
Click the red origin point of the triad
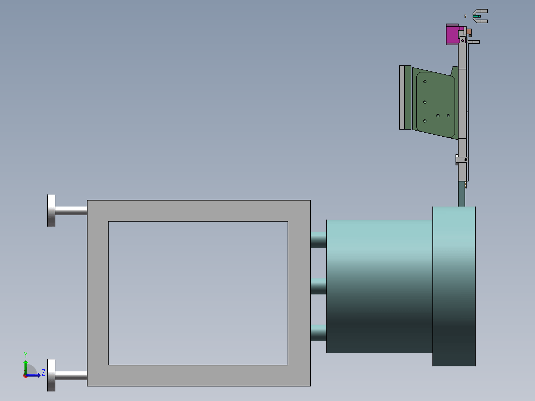[25, 376]
